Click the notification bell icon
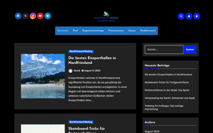This screenshot has height=133, width=213. [x=189, y=16]
